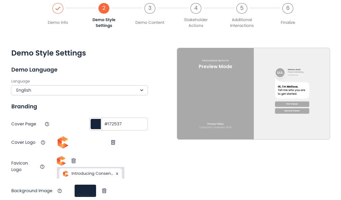341x200 pixels.
Task: Jump to step 6 Finalize
Action: 288,8
